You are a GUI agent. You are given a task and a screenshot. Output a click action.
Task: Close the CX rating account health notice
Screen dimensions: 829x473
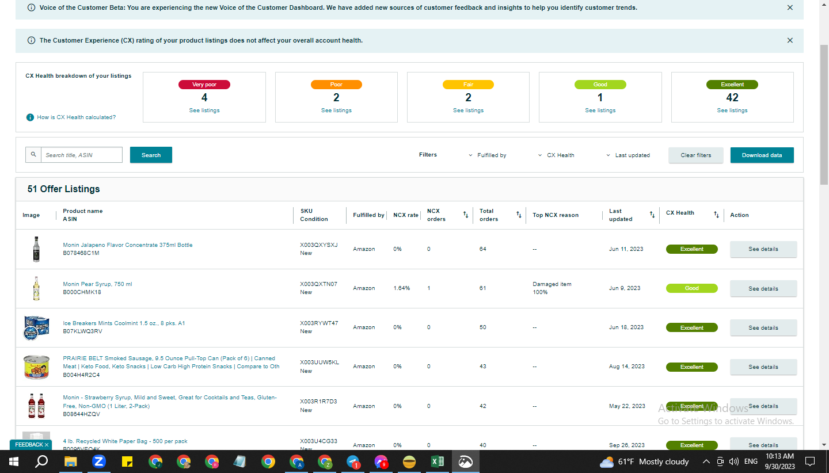[x=790, y=40]
